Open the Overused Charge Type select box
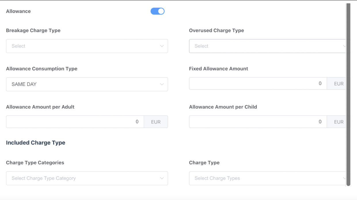The width and height of the screenshot is (357, 200). point(265,46)
